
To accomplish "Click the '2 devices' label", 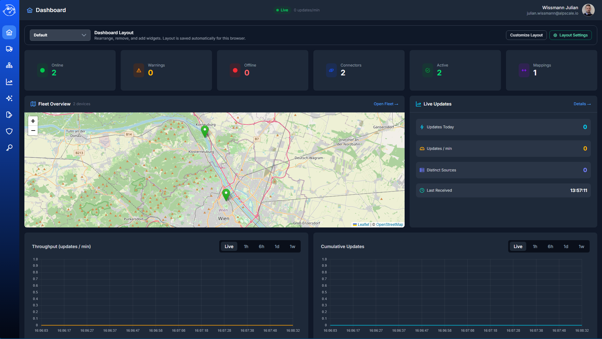I will 82,104.
